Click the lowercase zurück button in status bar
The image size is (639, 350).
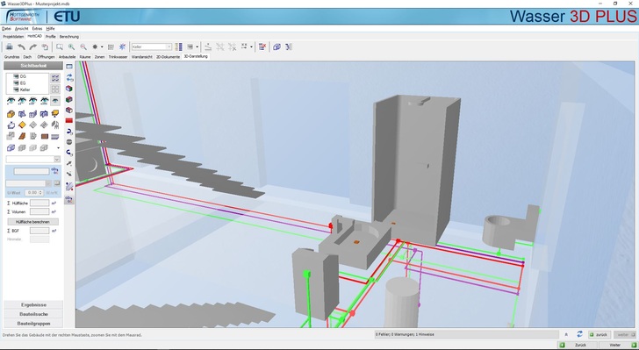click(x=599, y=334)
